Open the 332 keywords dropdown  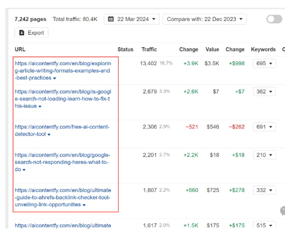[x=264, y=190]
